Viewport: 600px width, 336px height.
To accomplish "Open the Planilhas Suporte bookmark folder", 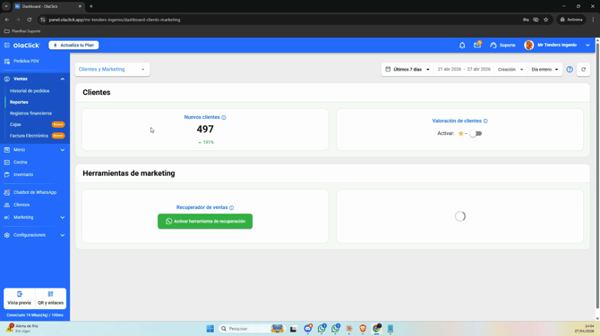I will coord(22,31).
